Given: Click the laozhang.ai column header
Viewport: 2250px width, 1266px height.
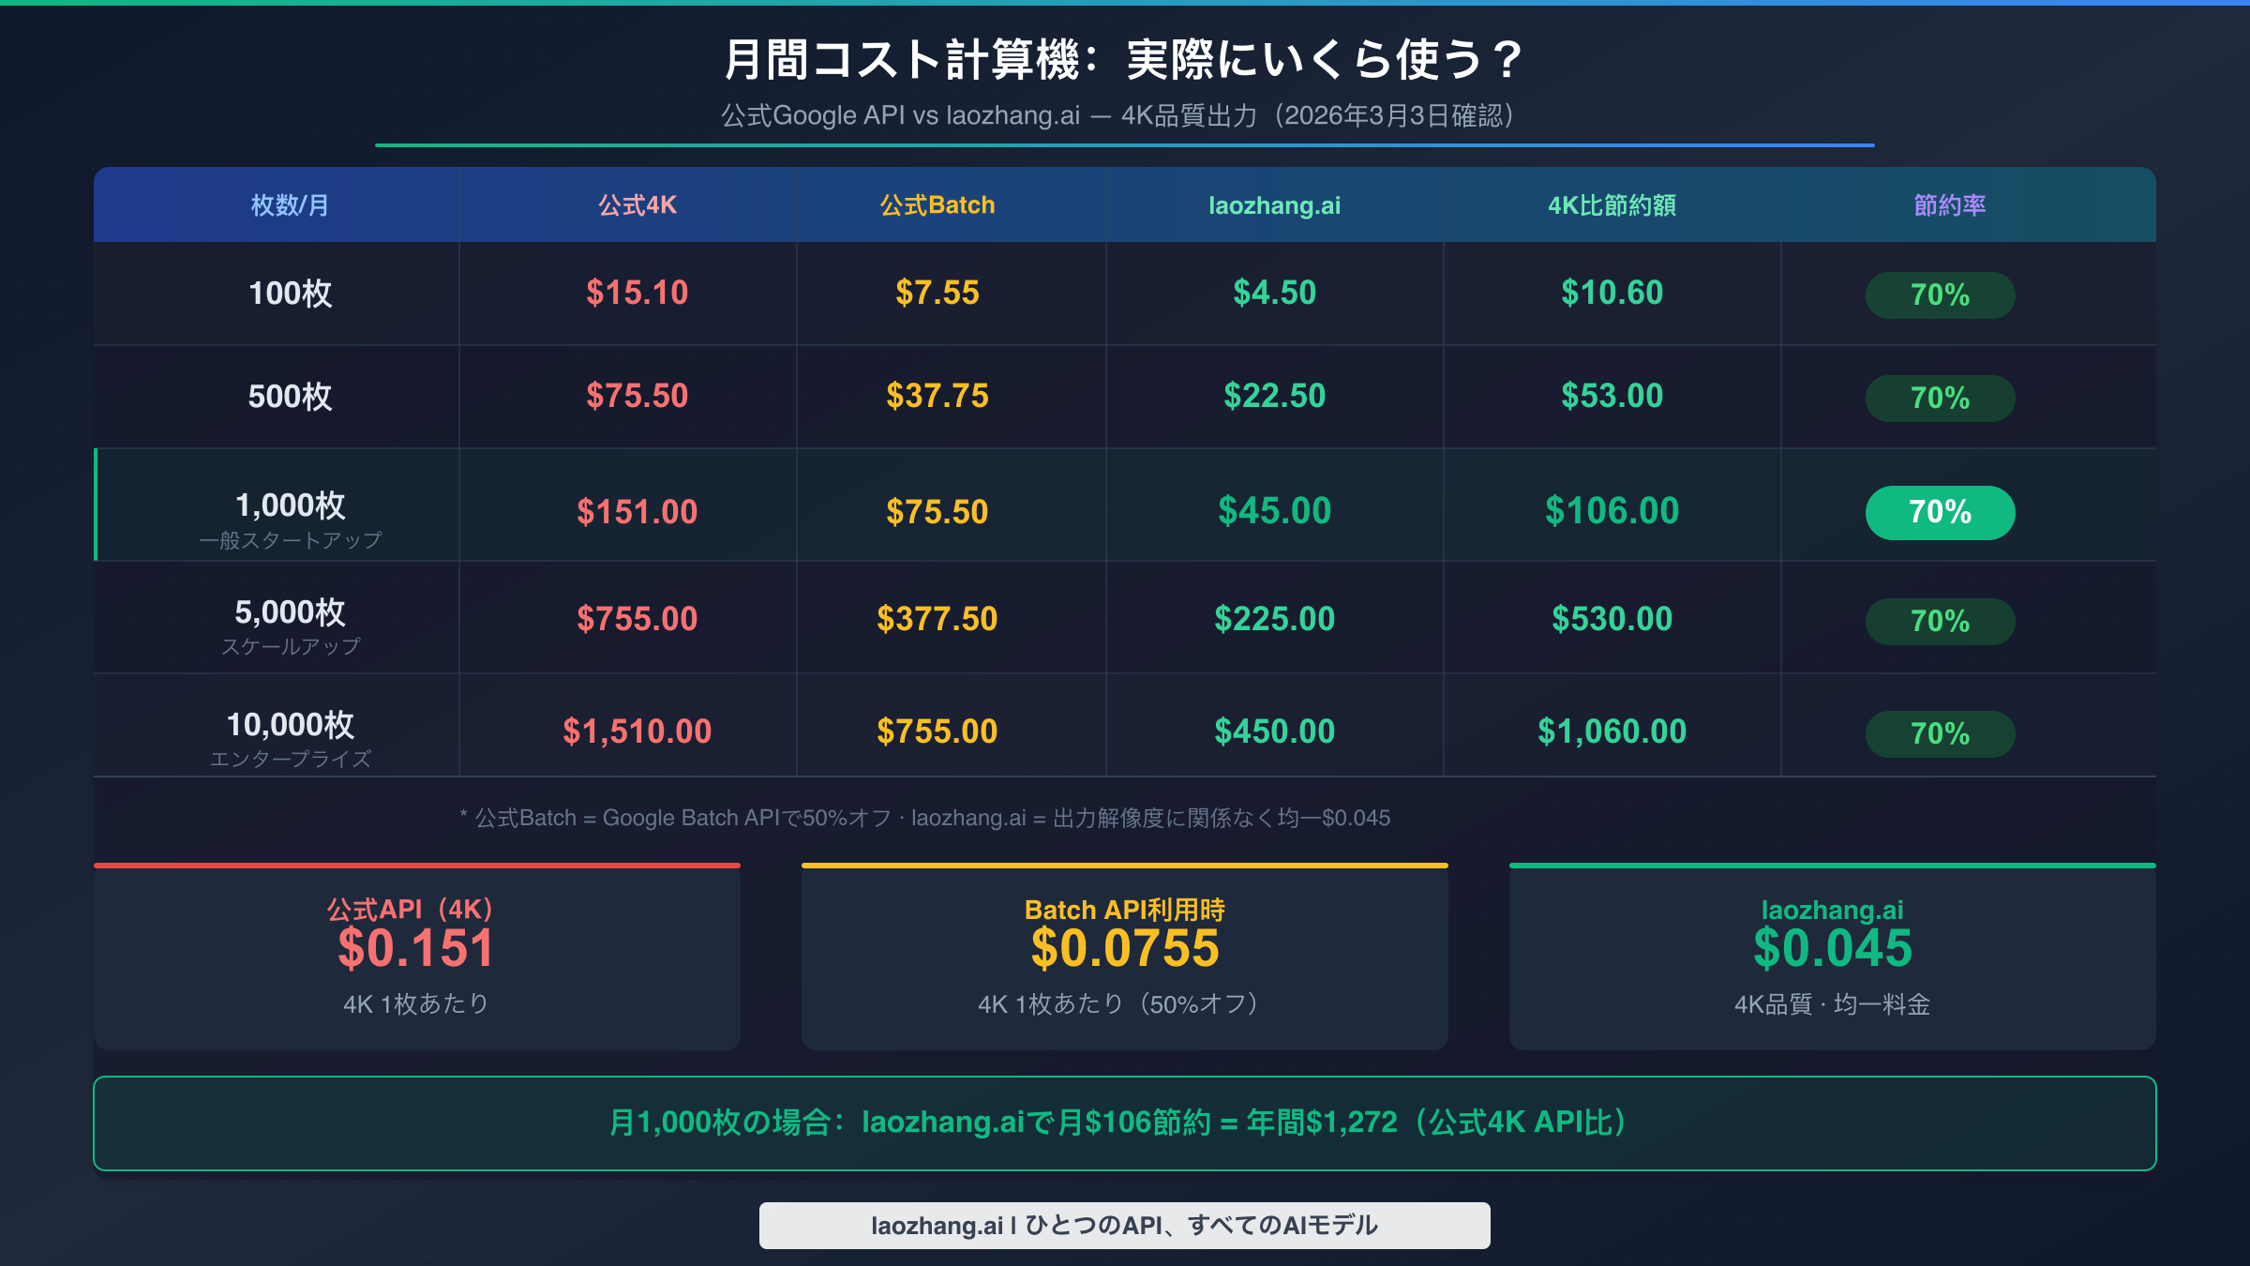Looking at the screenshot, I should 1275,204.
